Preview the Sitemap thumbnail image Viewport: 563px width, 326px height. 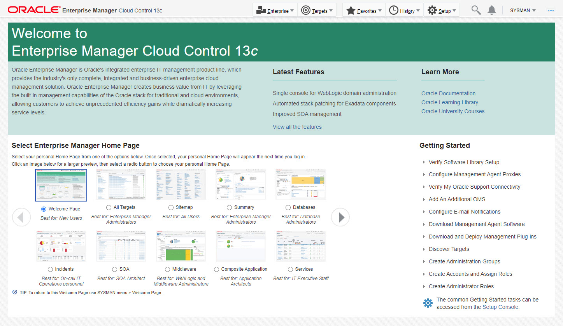click(181, 184)
